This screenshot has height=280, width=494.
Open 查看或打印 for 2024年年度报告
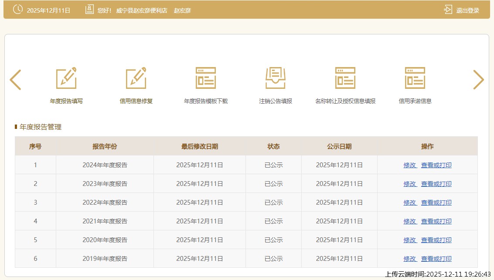point(436,165)
